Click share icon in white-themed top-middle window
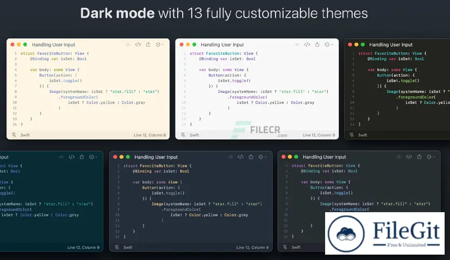The image size is (450, 260). pyautogui.click(x=317, y=45)
